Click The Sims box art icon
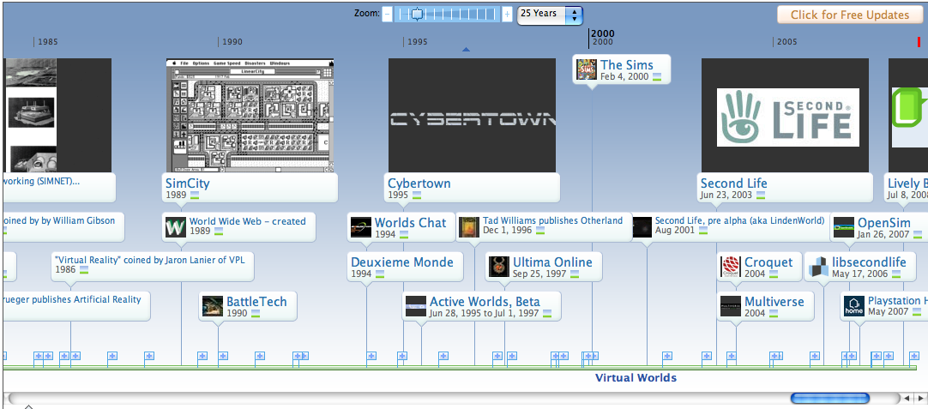Image resolution: width=928 pixels, height=409 pixels. click(x=587, y=69)
